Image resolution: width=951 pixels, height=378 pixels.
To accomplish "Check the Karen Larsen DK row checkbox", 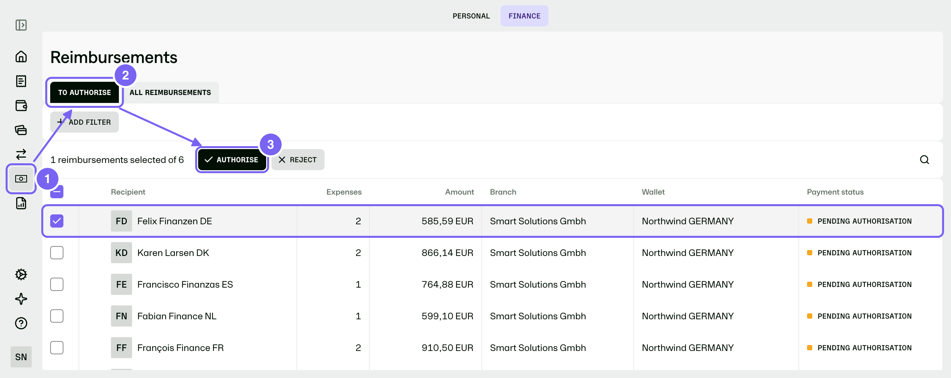I will click(57, 253).
